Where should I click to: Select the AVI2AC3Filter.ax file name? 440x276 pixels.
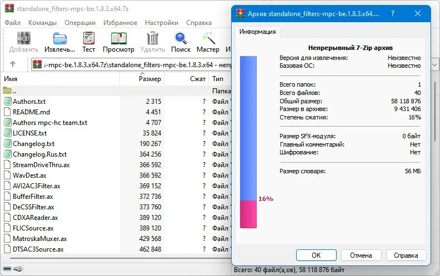tap(37, 186)
